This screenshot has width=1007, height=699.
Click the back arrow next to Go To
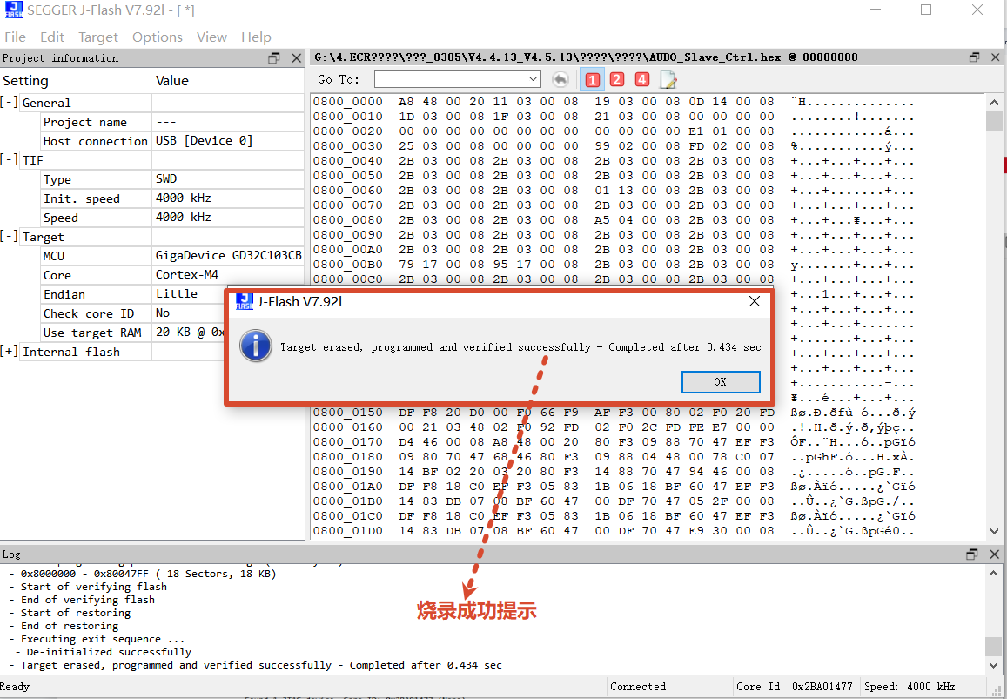pyautogui.click(x=561, y=80)
